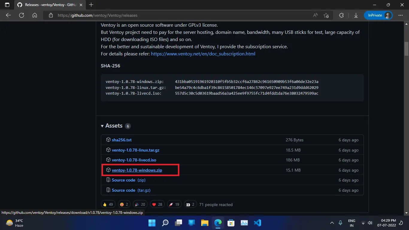This screenshot has width=409, height=230.
Task: Click package icon beside sha256.txt
Action: point(108,140)
